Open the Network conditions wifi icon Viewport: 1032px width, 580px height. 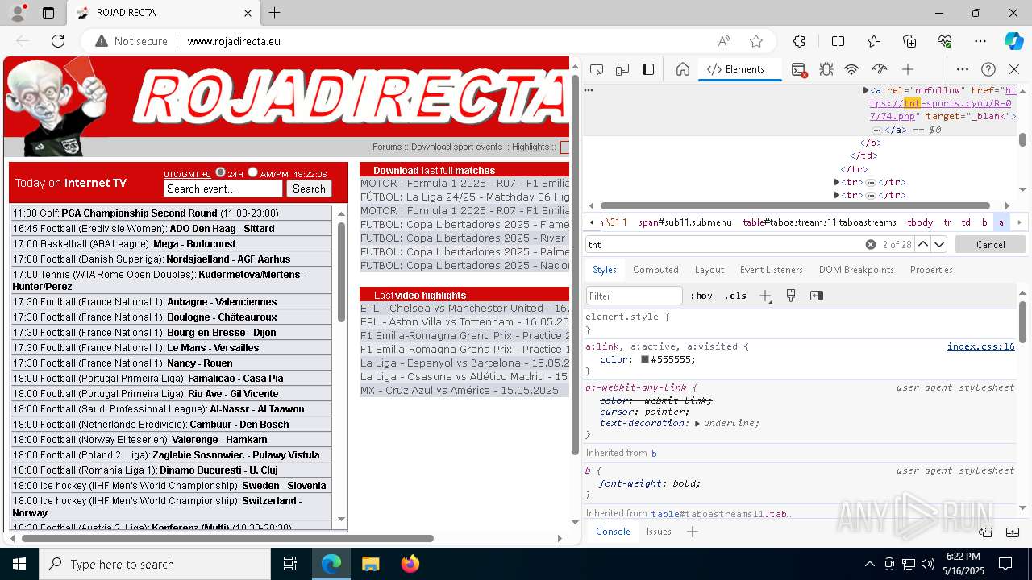click(851, 69)
